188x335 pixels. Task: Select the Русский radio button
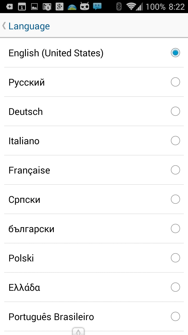pyautogui.click(x=175, y=82)
